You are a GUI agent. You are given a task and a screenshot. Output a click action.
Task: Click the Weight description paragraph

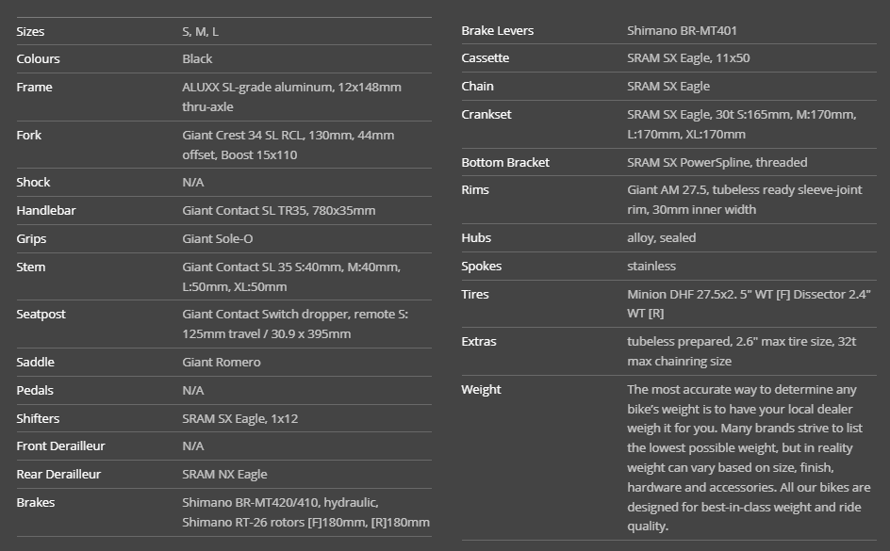pos(749,457)
